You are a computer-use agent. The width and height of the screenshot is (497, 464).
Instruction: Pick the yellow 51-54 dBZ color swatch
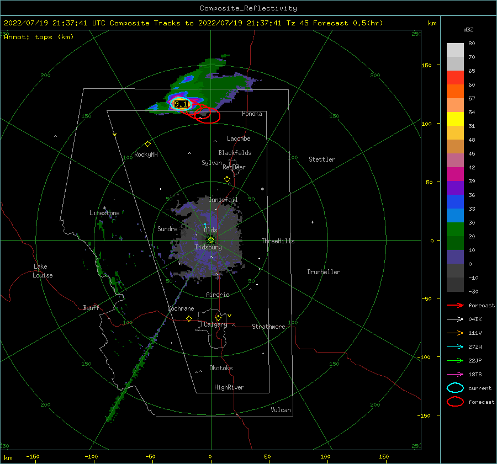[455, 119]
